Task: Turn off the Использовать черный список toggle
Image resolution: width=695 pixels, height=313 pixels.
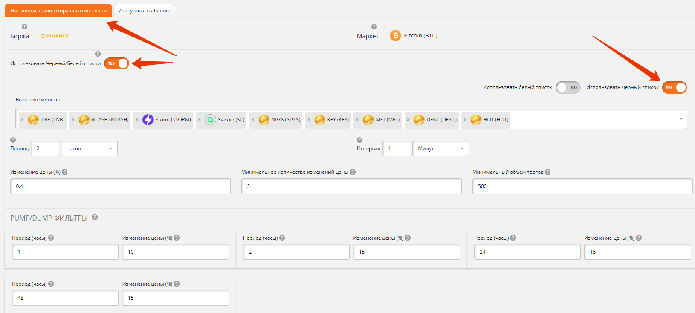Action: pyautogui.click(x=674, y=87)
